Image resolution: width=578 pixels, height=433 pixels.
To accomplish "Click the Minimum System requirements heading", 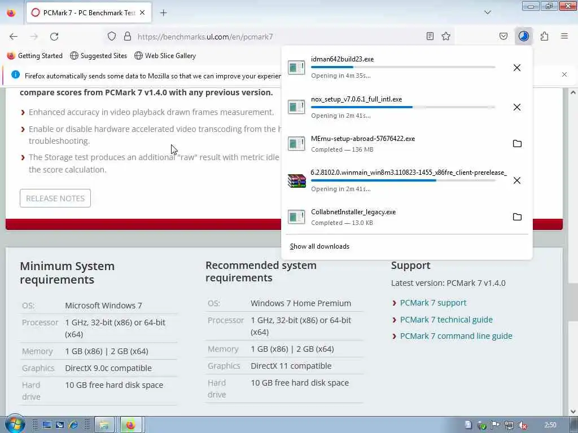I will pyautogui.click(x=67, y=272).
